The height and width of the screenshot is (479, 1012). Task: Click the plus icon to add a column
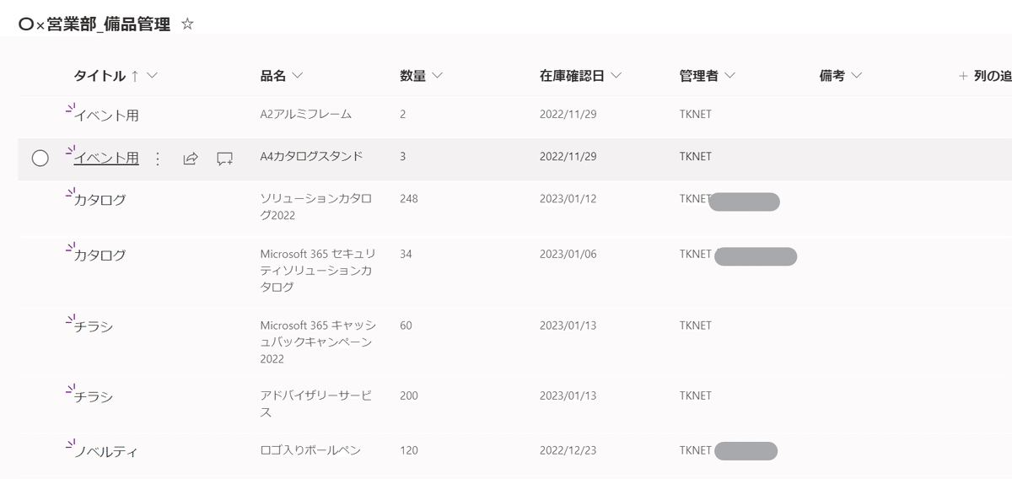[x=963, y=76]
